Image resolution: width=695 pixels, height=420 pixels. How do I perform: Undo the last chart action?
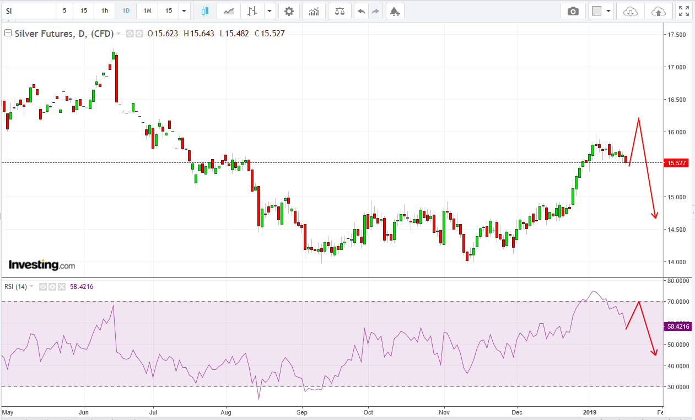click(361, 11)
